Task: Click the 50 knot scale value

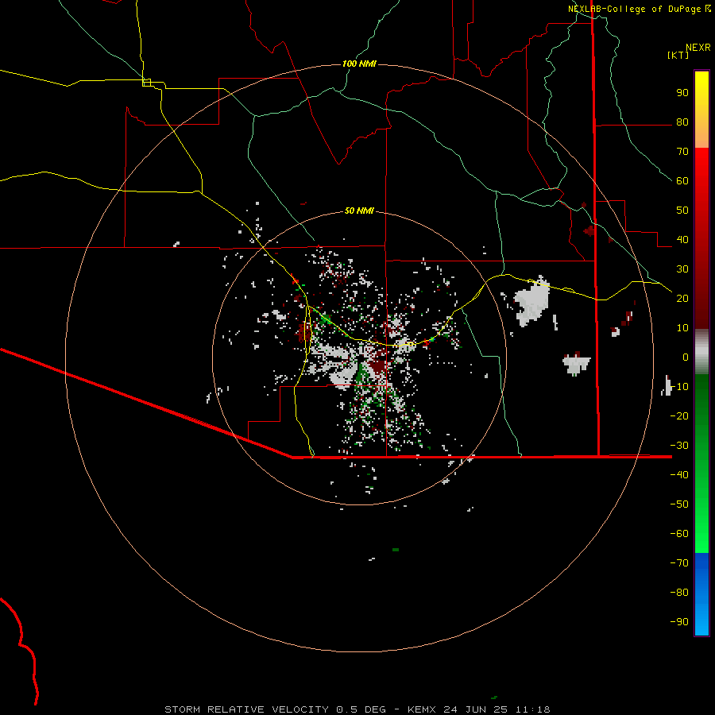Action: (x=682, y=211)
